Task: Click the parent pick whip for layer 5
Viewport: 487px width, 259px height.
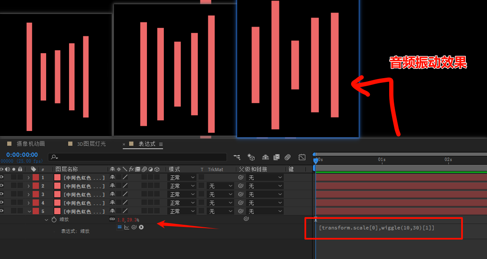Action: (x=241, y=211)
